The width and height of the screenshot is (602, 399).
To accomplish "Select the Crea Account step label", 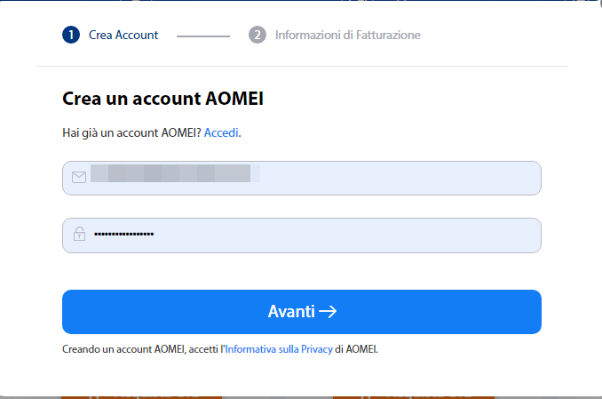I will pyautogui.click(x=123, y=35).
